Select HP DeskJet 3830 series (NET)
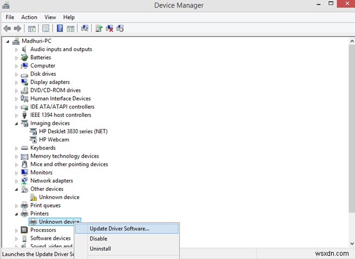The width and height of the screenshot is (355, 259). [73, 131]
